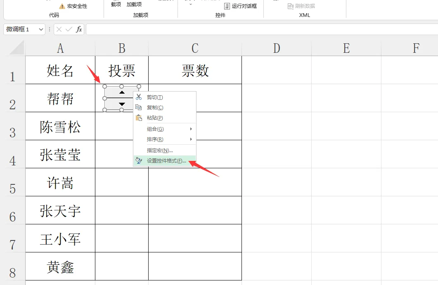
Task: Select row 4 header
Action: tap(12, 154)
